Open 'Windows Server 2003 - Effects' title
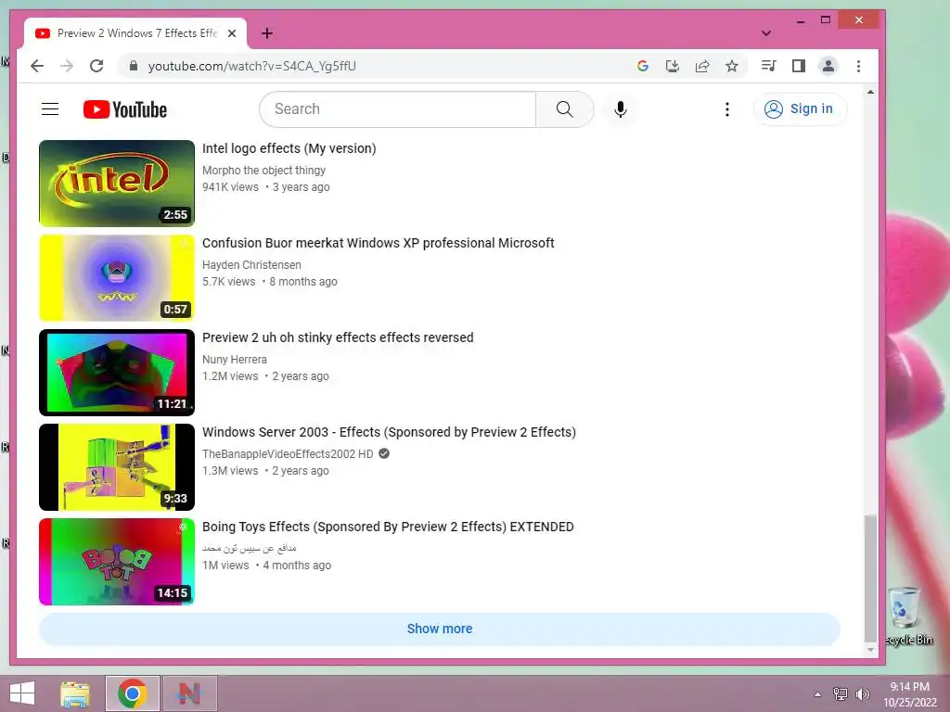This screenshot has width=950, height=712. click(x=389, y=432)
